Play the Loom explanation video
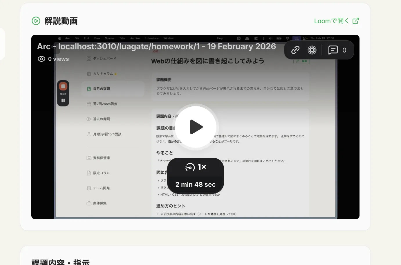This screenshot has width=401, height=265. click(x=196, y=127)
